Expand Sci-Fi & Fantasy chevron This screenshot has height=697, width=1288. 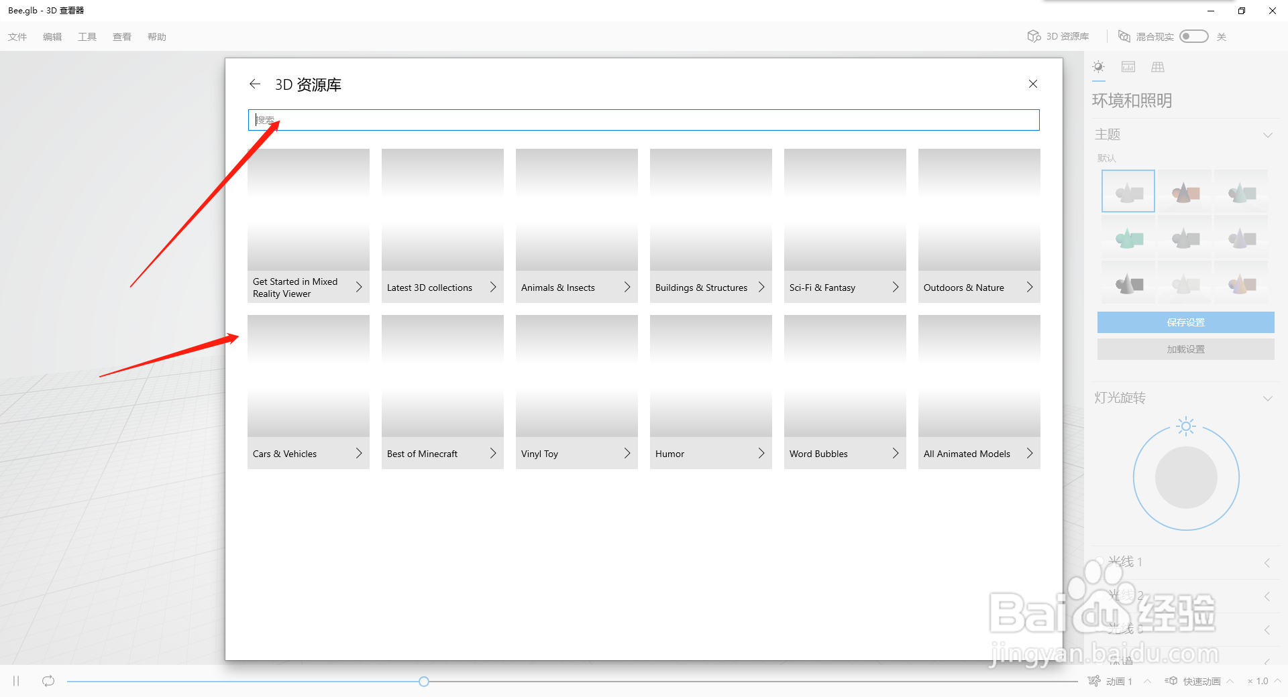(896, 287)
